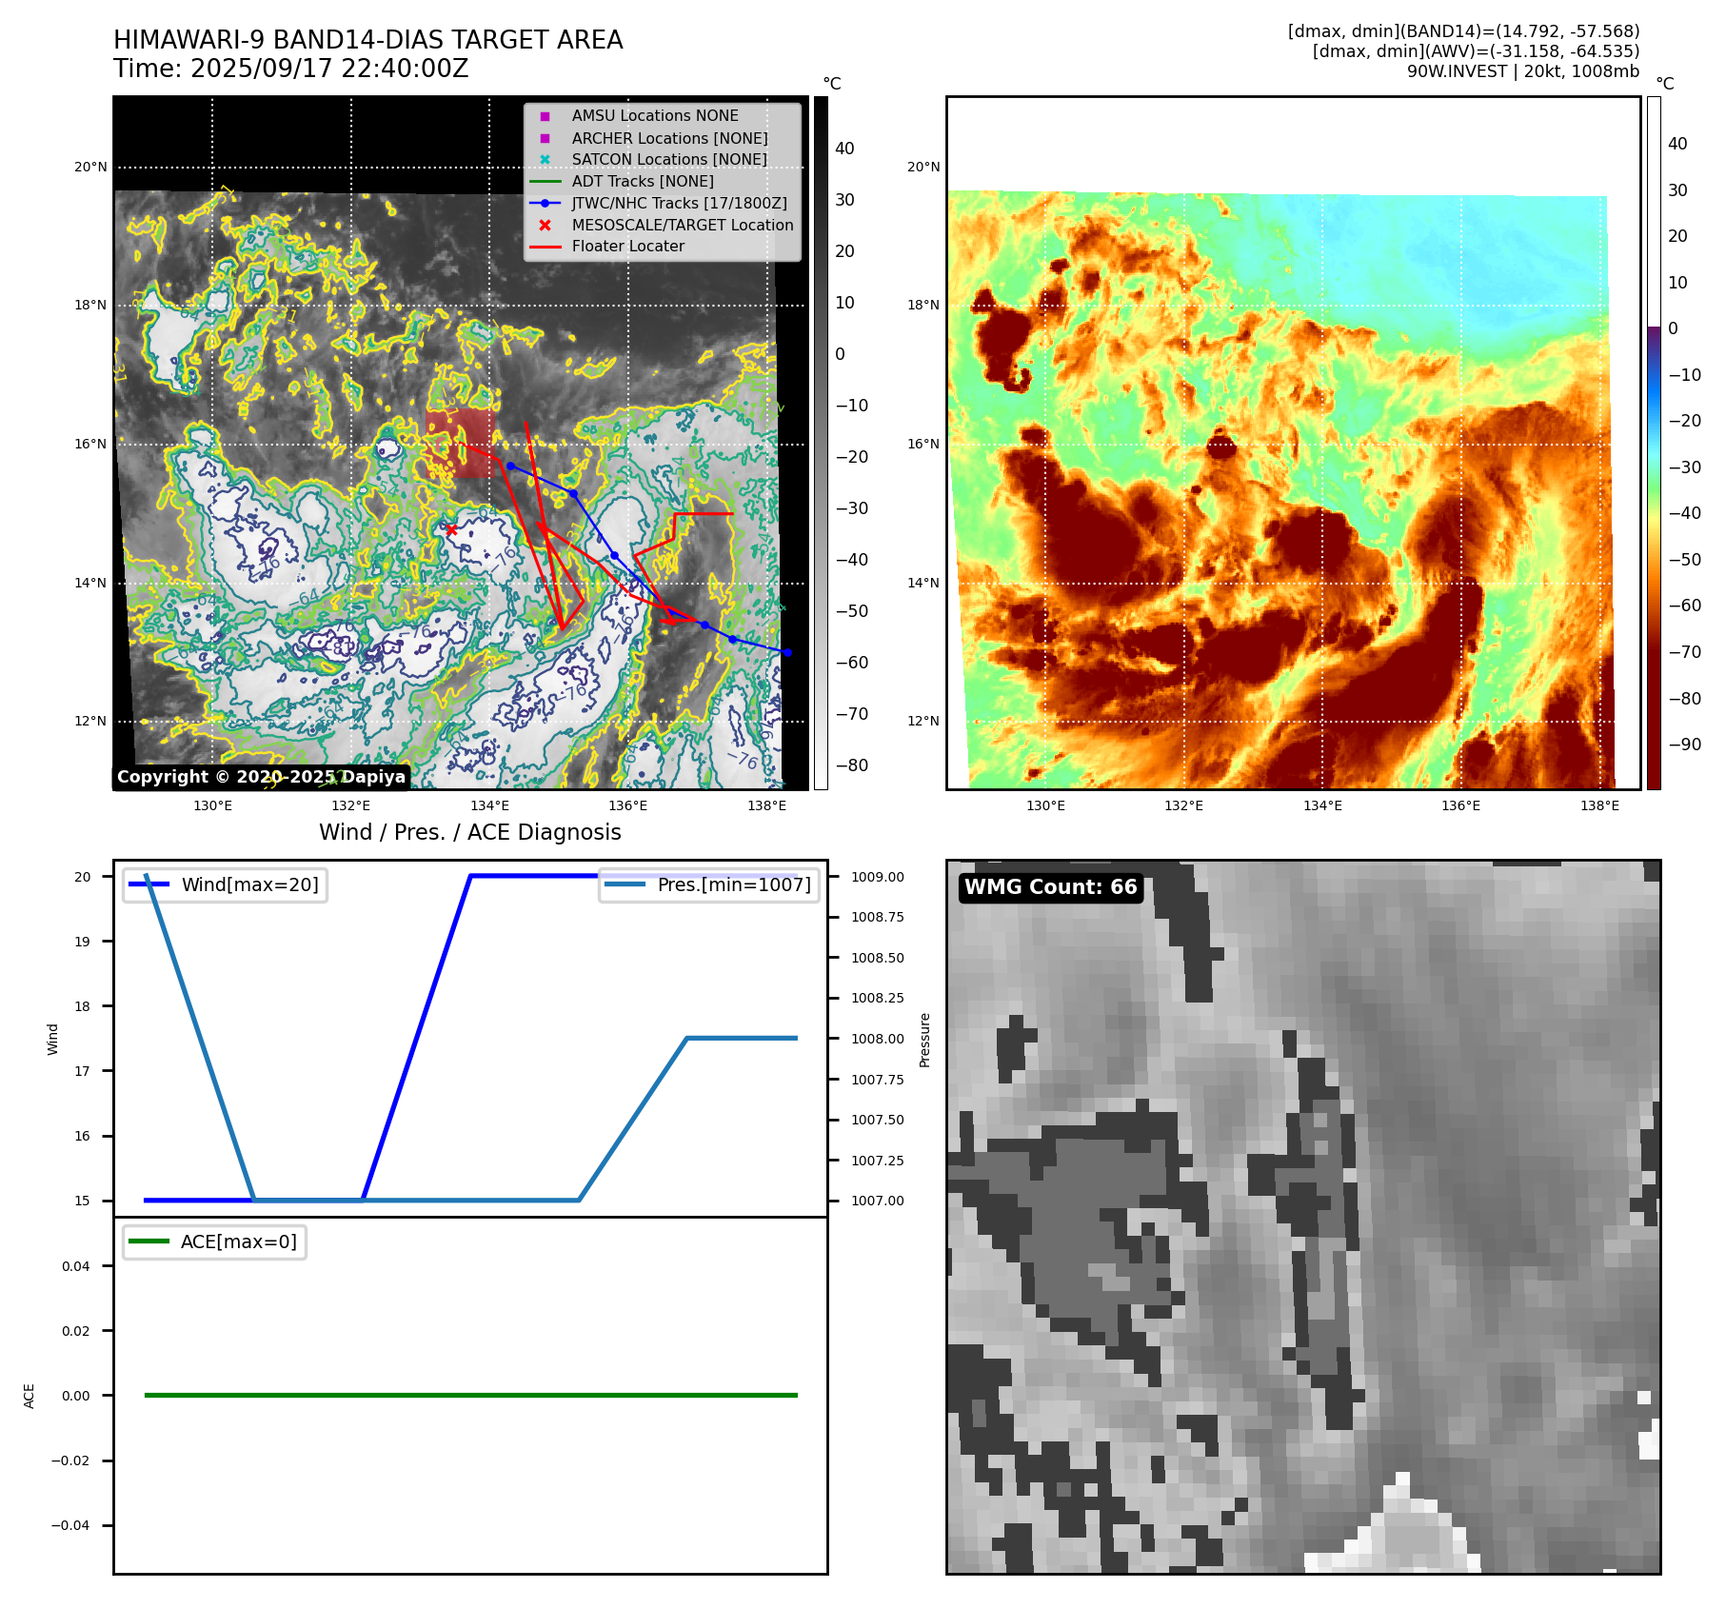This screenshot has height=1609, width=1726.
Task: Click the Pres. legend line sample
Action: 625,884
